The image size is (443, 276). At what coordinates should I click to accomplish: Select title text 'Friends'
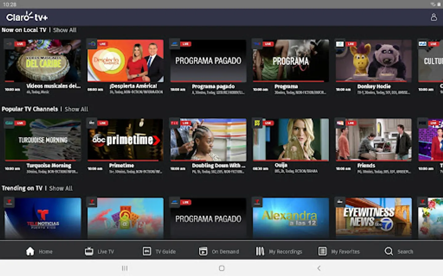[366, 165]
